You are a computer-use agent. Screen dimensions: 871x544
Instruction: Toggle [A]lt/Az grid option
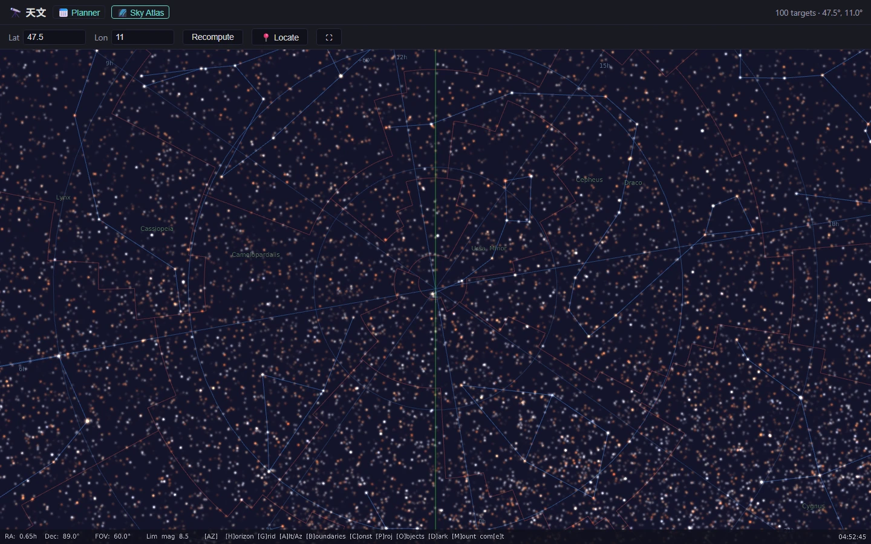[x=290, y=536]
